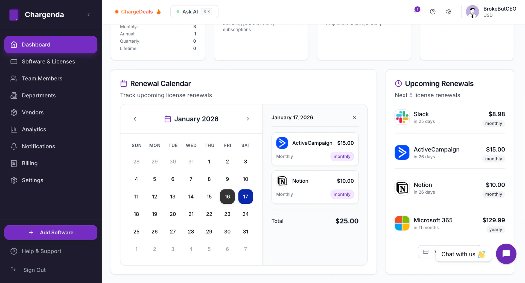
Task: Open the Settings menu item in sidebar
Action: [x=33, y=180]
